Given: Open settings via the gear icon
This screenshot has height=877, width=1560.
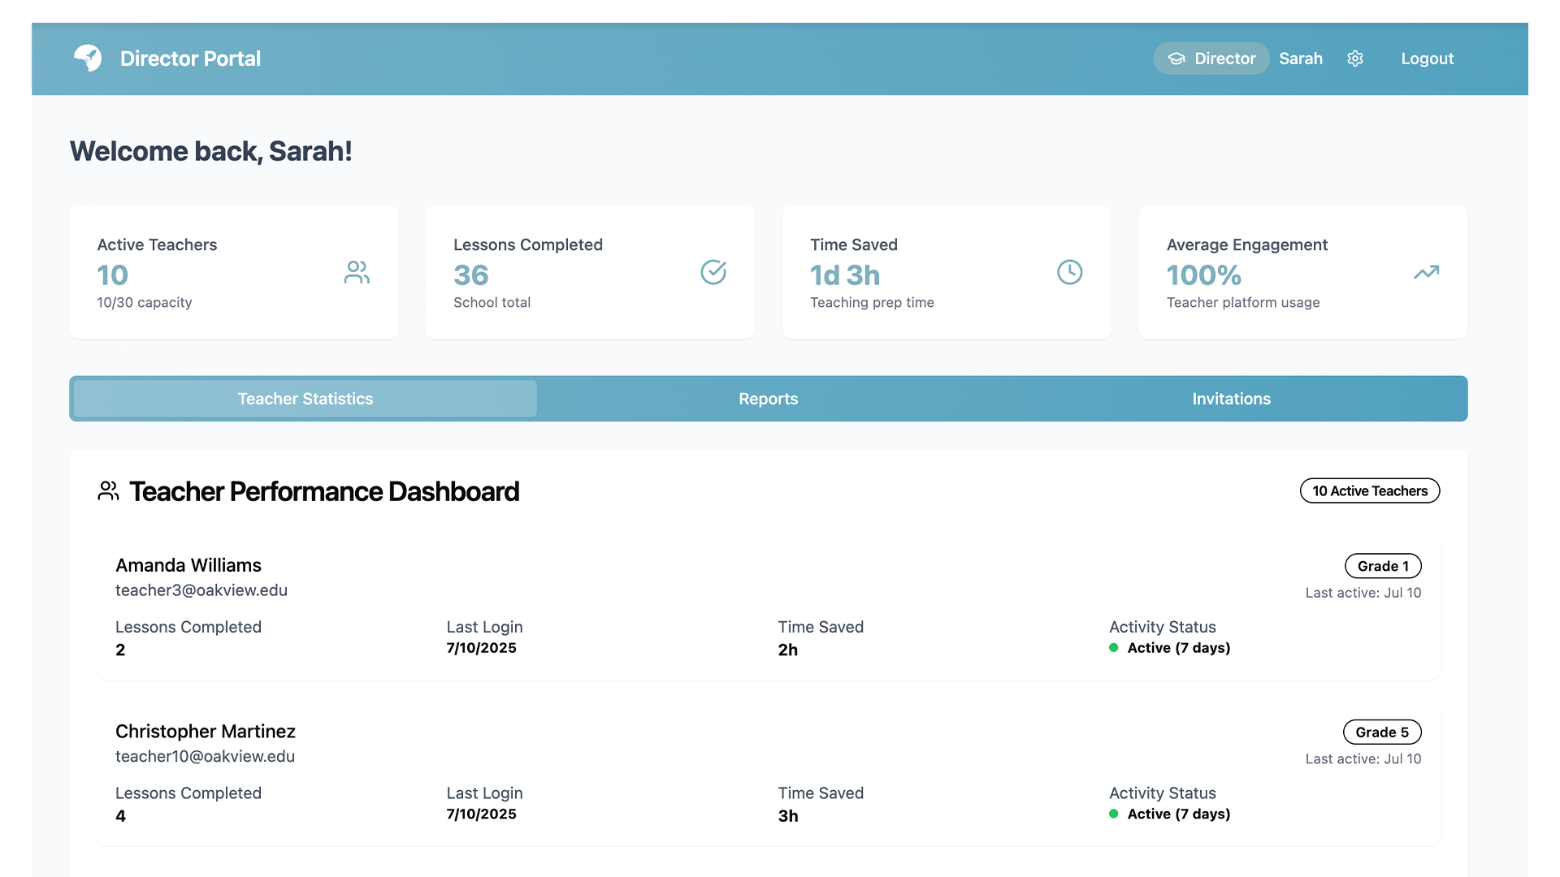Looking at the screenshot, I should 1355,58.
